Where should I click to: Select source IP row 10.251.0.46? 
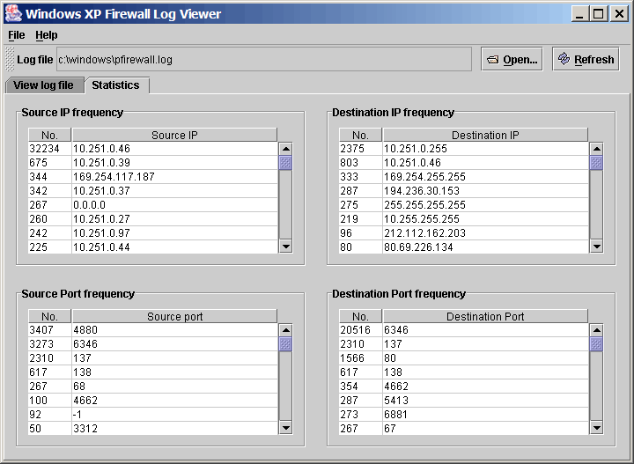153,149
